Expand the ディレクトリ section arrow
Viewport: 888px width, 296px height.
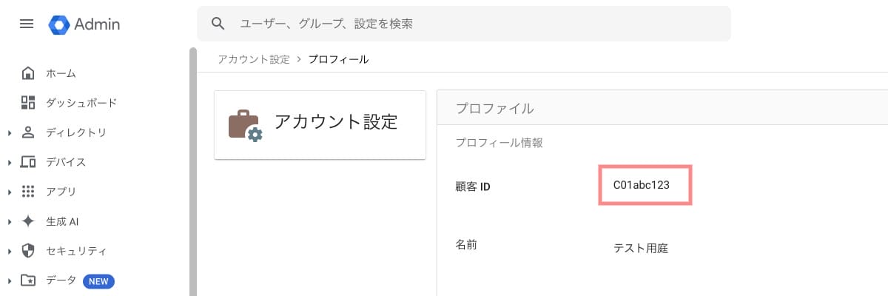coord(9,133)
